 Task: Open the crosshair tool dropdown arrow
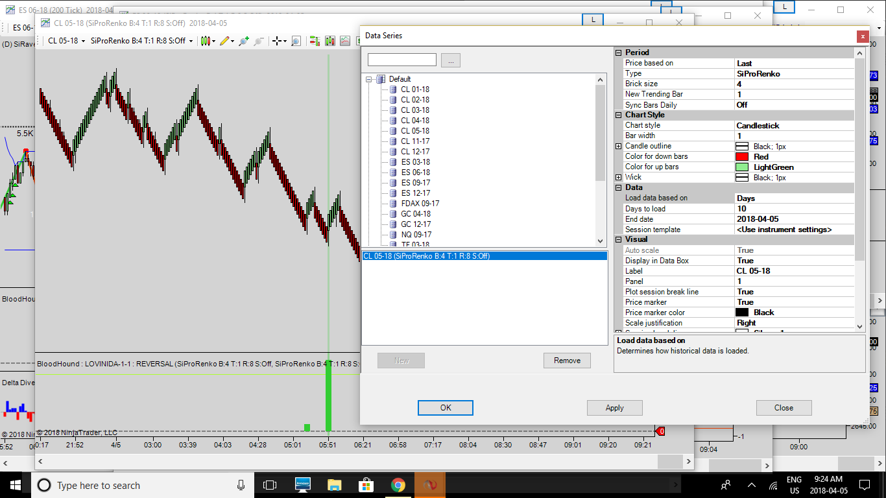[285, 41]
